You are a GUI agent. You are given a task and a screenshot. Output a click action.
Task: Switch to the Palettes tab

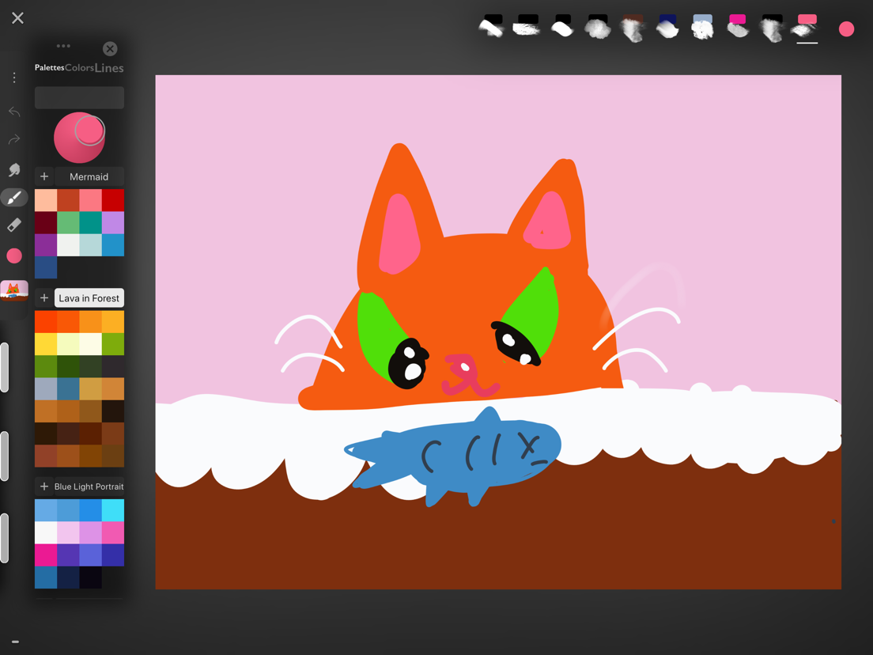[x=49, y=67]
